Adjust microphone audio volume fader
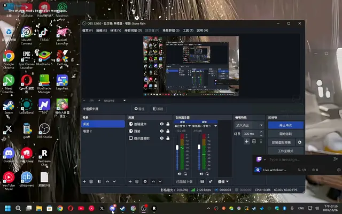Image resolution: width=342 pixels, height=214 pixels. pyautogui.click(x=199, y=148)
